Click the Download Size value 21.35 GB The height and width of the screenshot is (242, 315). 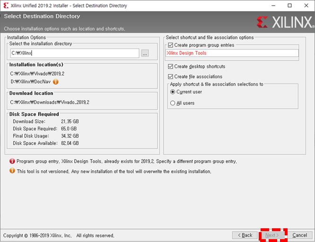[x=70, y=121]
